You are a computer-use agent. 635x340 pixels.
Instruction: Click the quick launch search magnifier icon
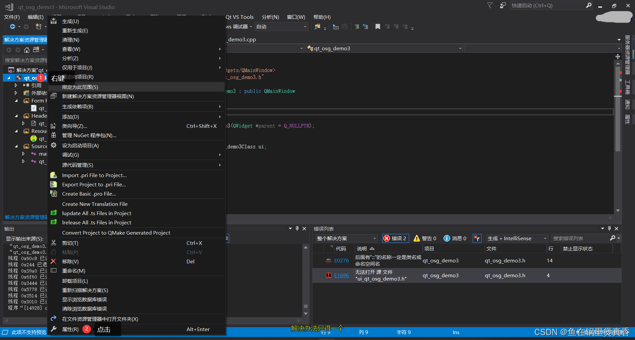click(x=589, y=5)
